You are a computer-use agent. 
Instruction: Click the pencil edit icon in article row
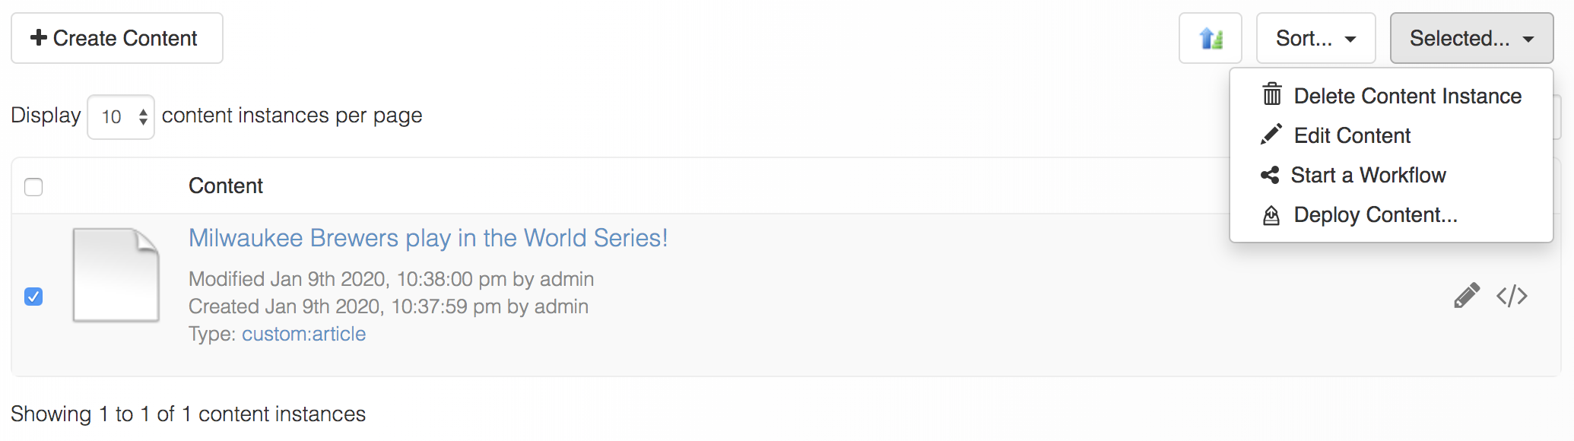click(1467, 296)
